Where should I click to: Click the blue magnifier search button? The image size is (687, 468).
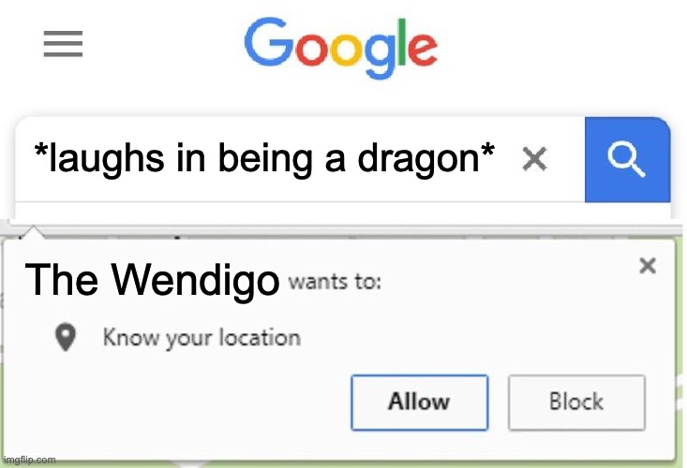pyautogui.click(x=627, y=160)
